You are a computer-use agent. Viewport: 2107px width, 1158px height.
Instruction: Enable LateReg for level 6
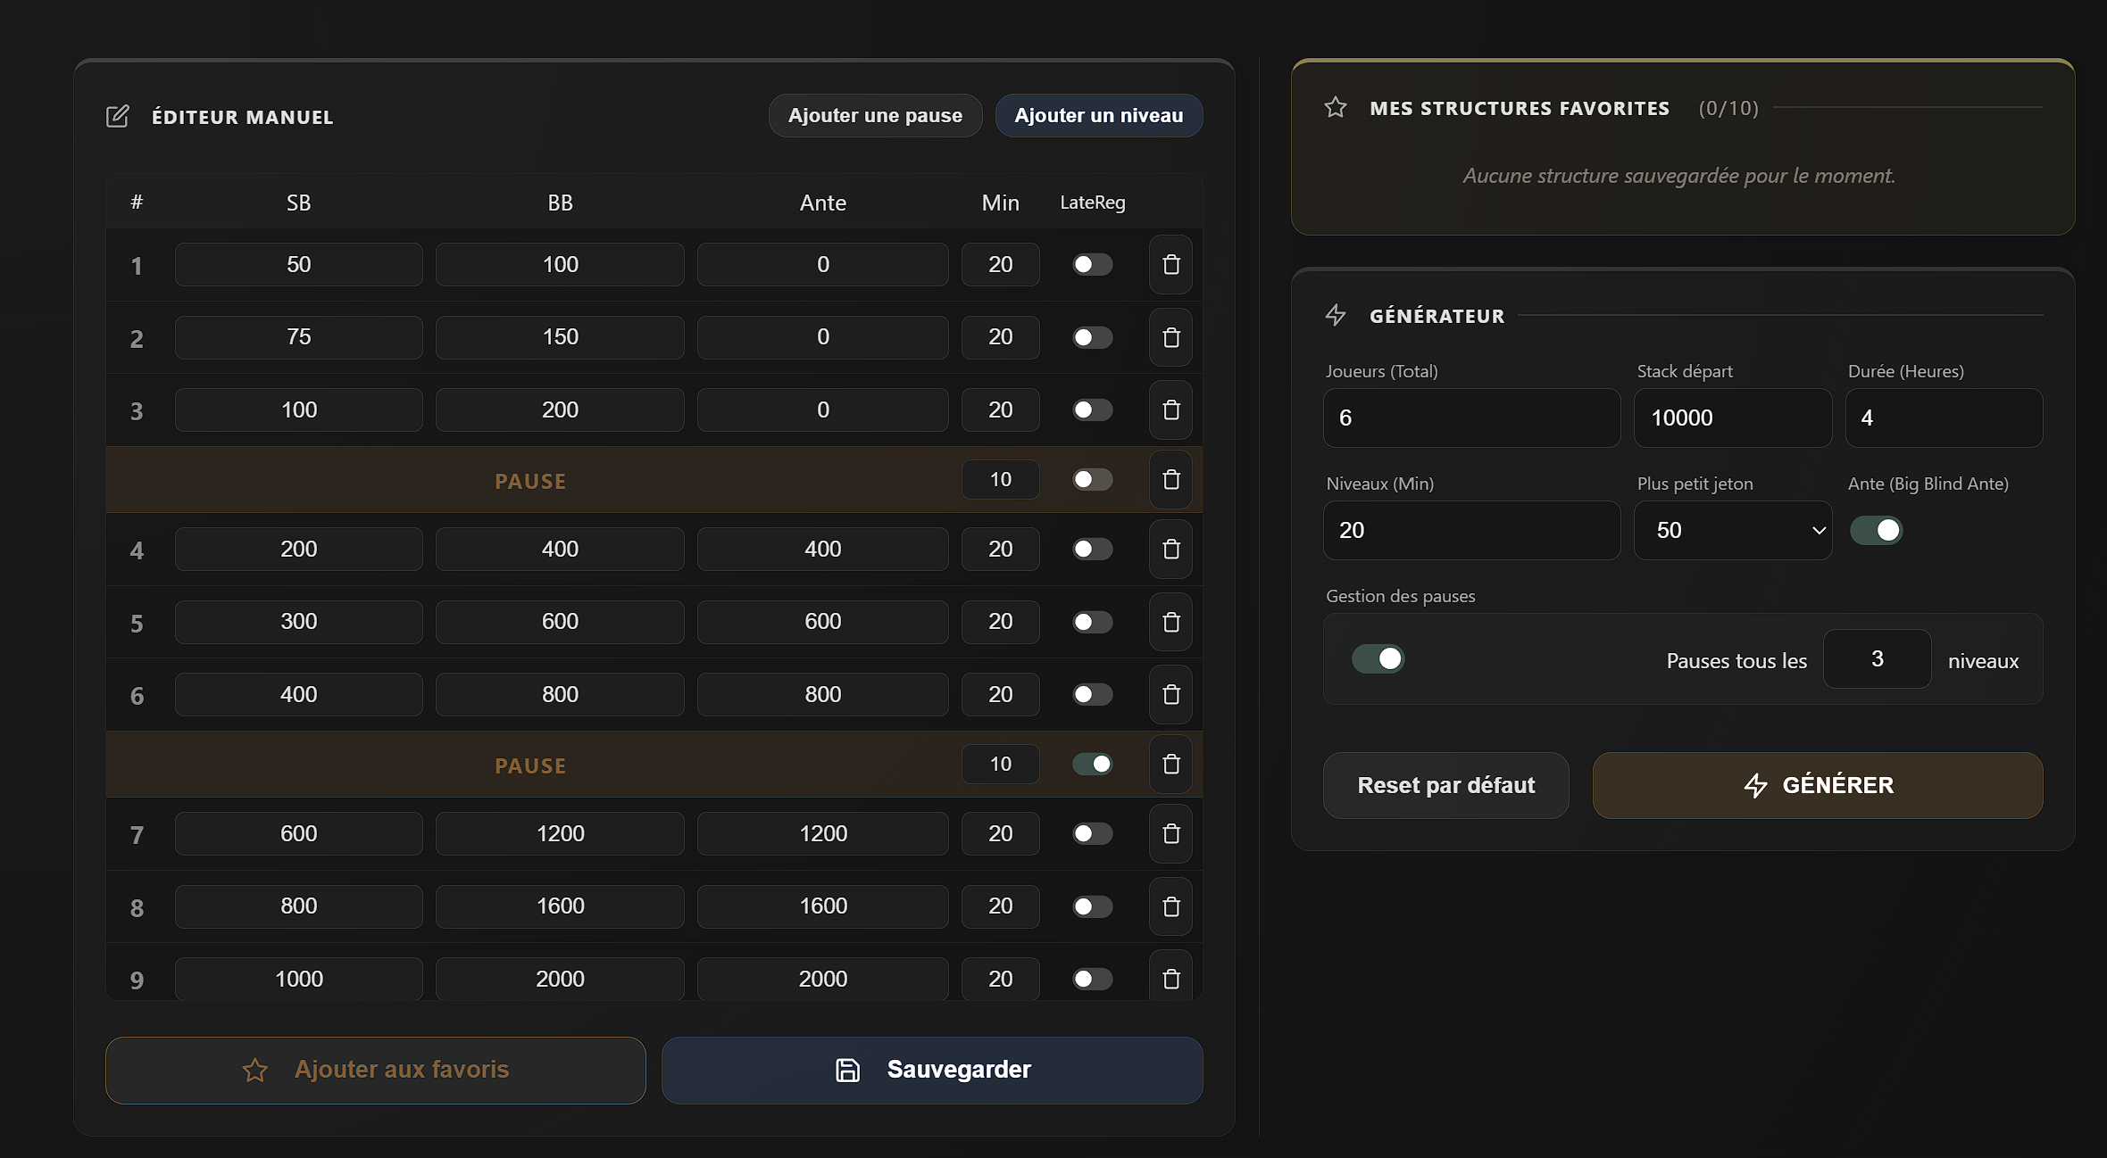tap(1092, 694)
